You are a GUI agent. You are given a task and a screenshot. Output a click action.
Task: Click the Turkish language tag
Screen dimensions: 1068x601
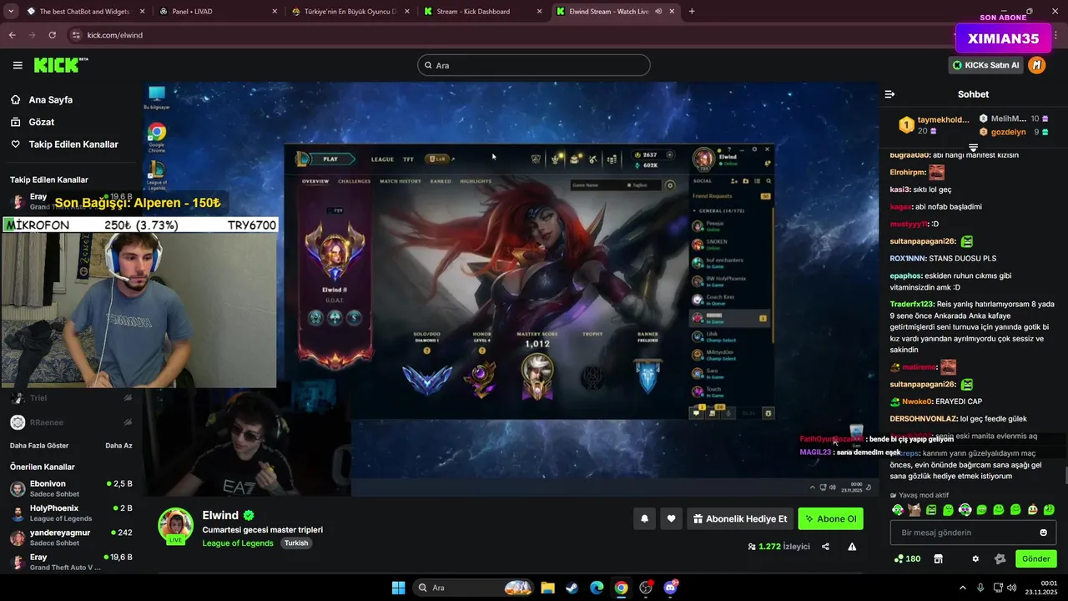(295, 543)
